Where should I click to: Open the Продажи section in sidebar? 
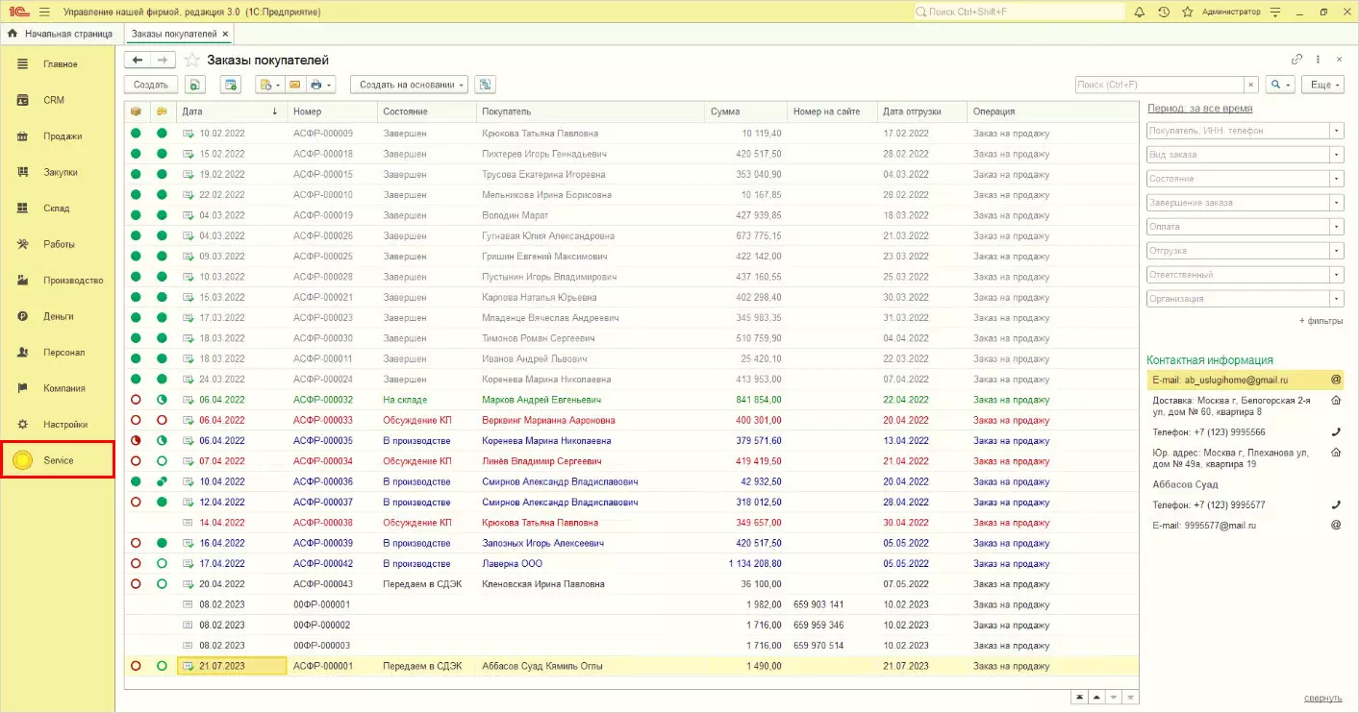click(62, 136)
